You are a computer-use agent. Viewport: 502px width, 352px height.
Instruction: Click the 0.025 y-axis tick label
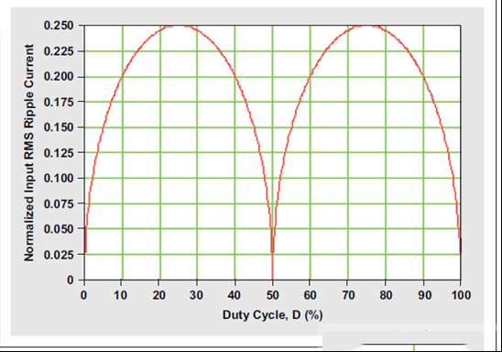[x=59, y=255]
